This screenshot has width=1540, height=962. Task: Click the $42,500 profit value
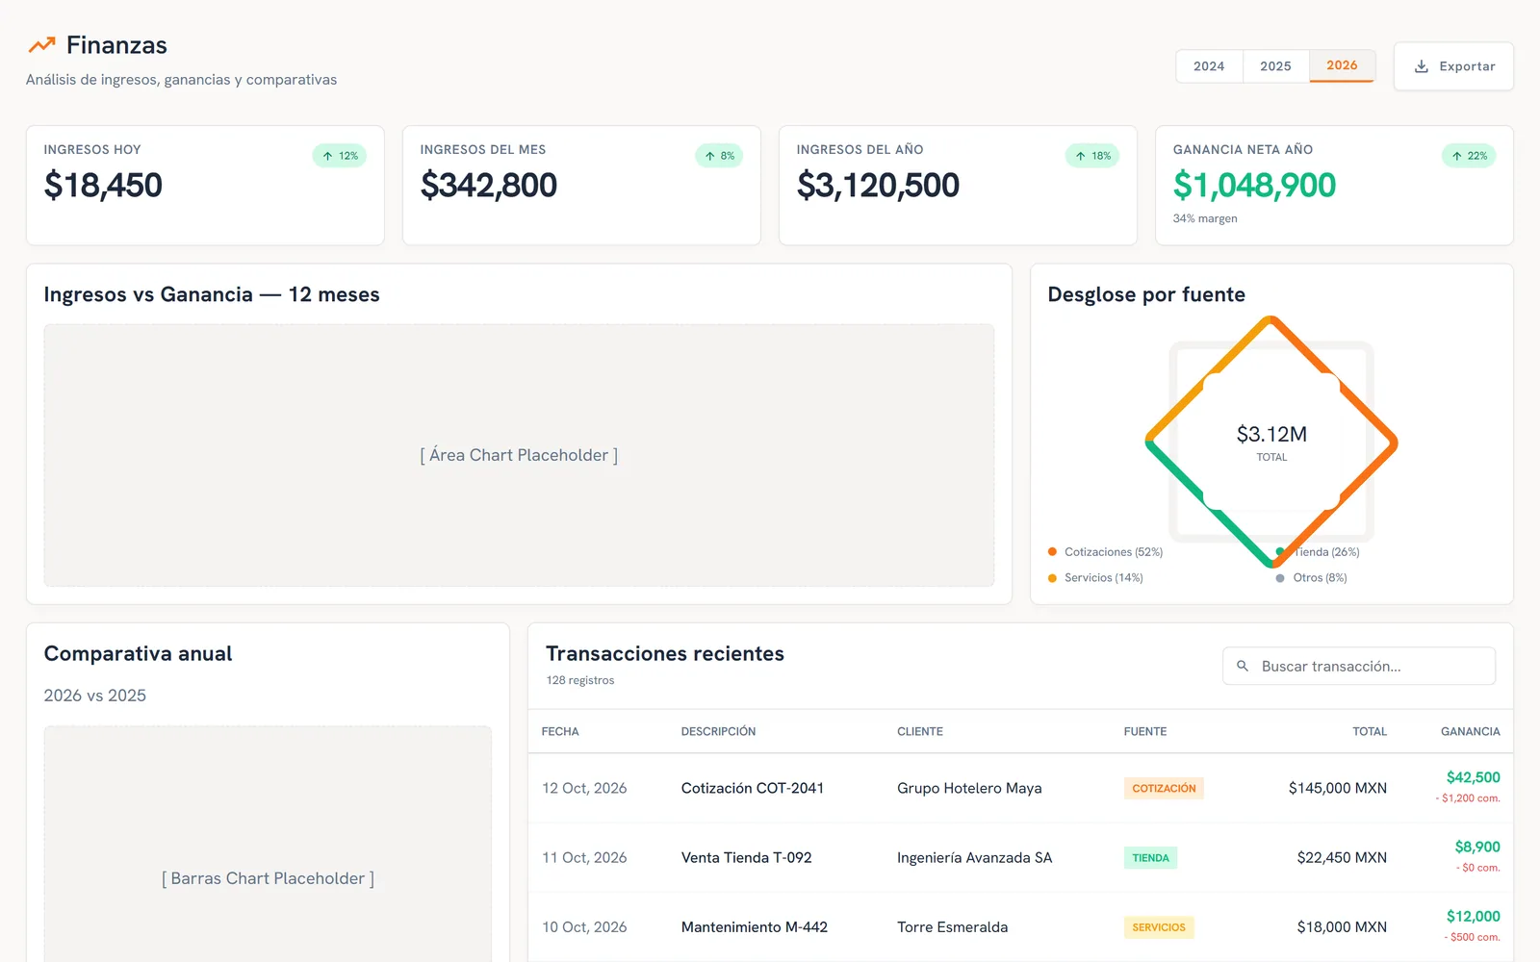[1474, 777]
